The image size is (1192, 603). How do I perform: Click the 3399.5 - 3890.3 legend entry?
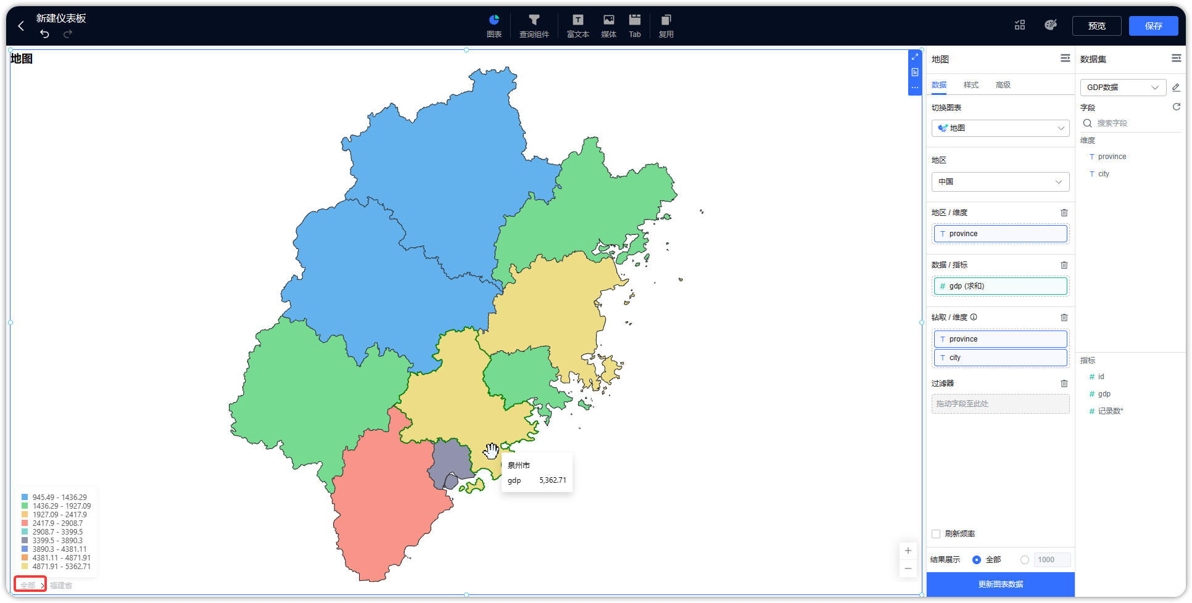tap(52, 540)
